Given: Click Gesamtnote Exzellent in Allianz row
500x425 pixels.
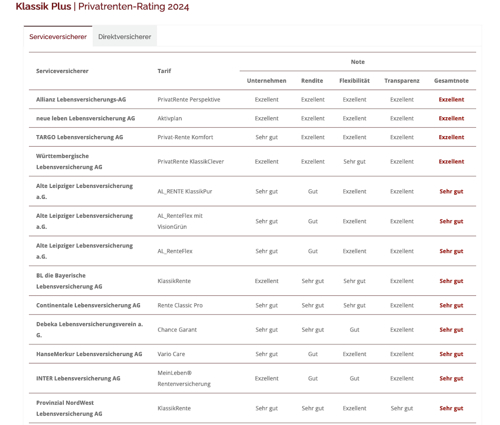Looking at the screenshot, I should coord(451,99).
